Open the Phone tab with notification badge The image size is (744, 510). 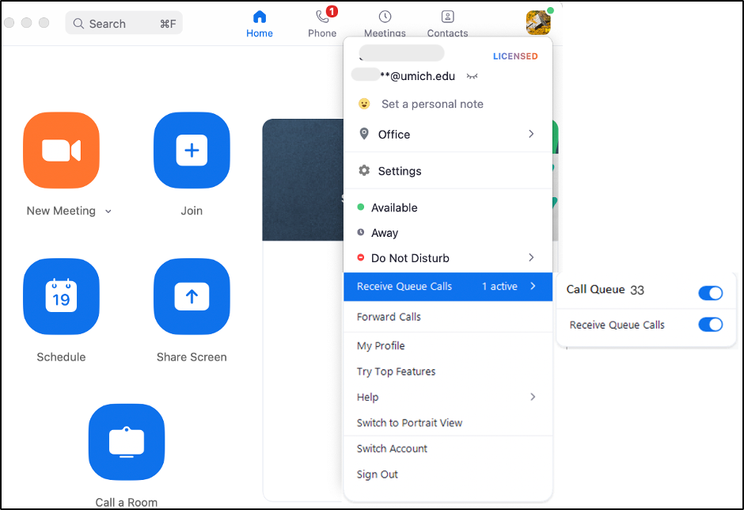point(322,23)
